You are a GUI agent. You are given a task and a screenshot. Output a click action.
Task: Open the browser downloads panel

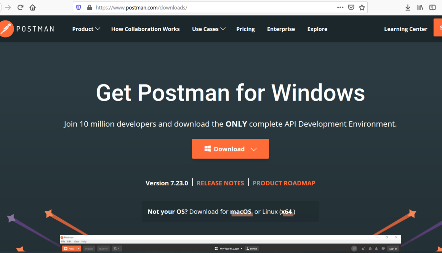[408, 8]
